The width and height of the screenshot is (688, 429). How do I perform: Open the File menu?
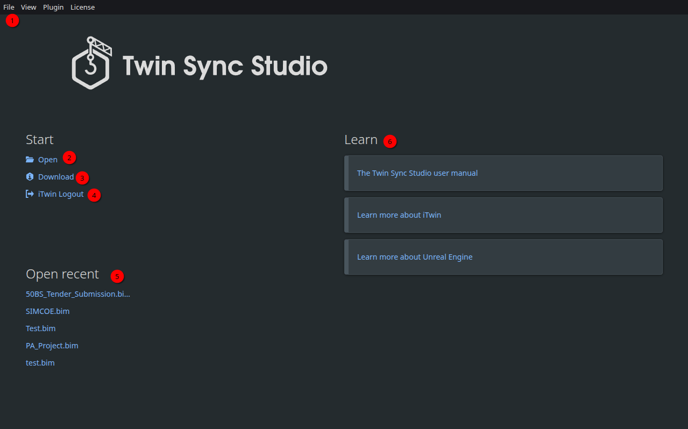tap(8, 7)
